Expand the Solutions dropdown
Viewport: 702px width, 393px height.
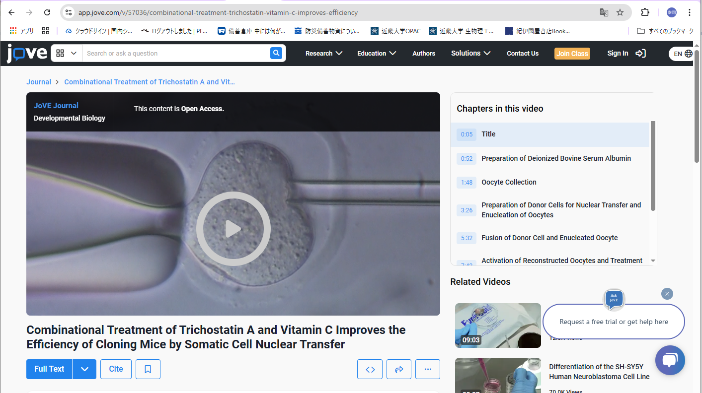[x=470, y=53]
